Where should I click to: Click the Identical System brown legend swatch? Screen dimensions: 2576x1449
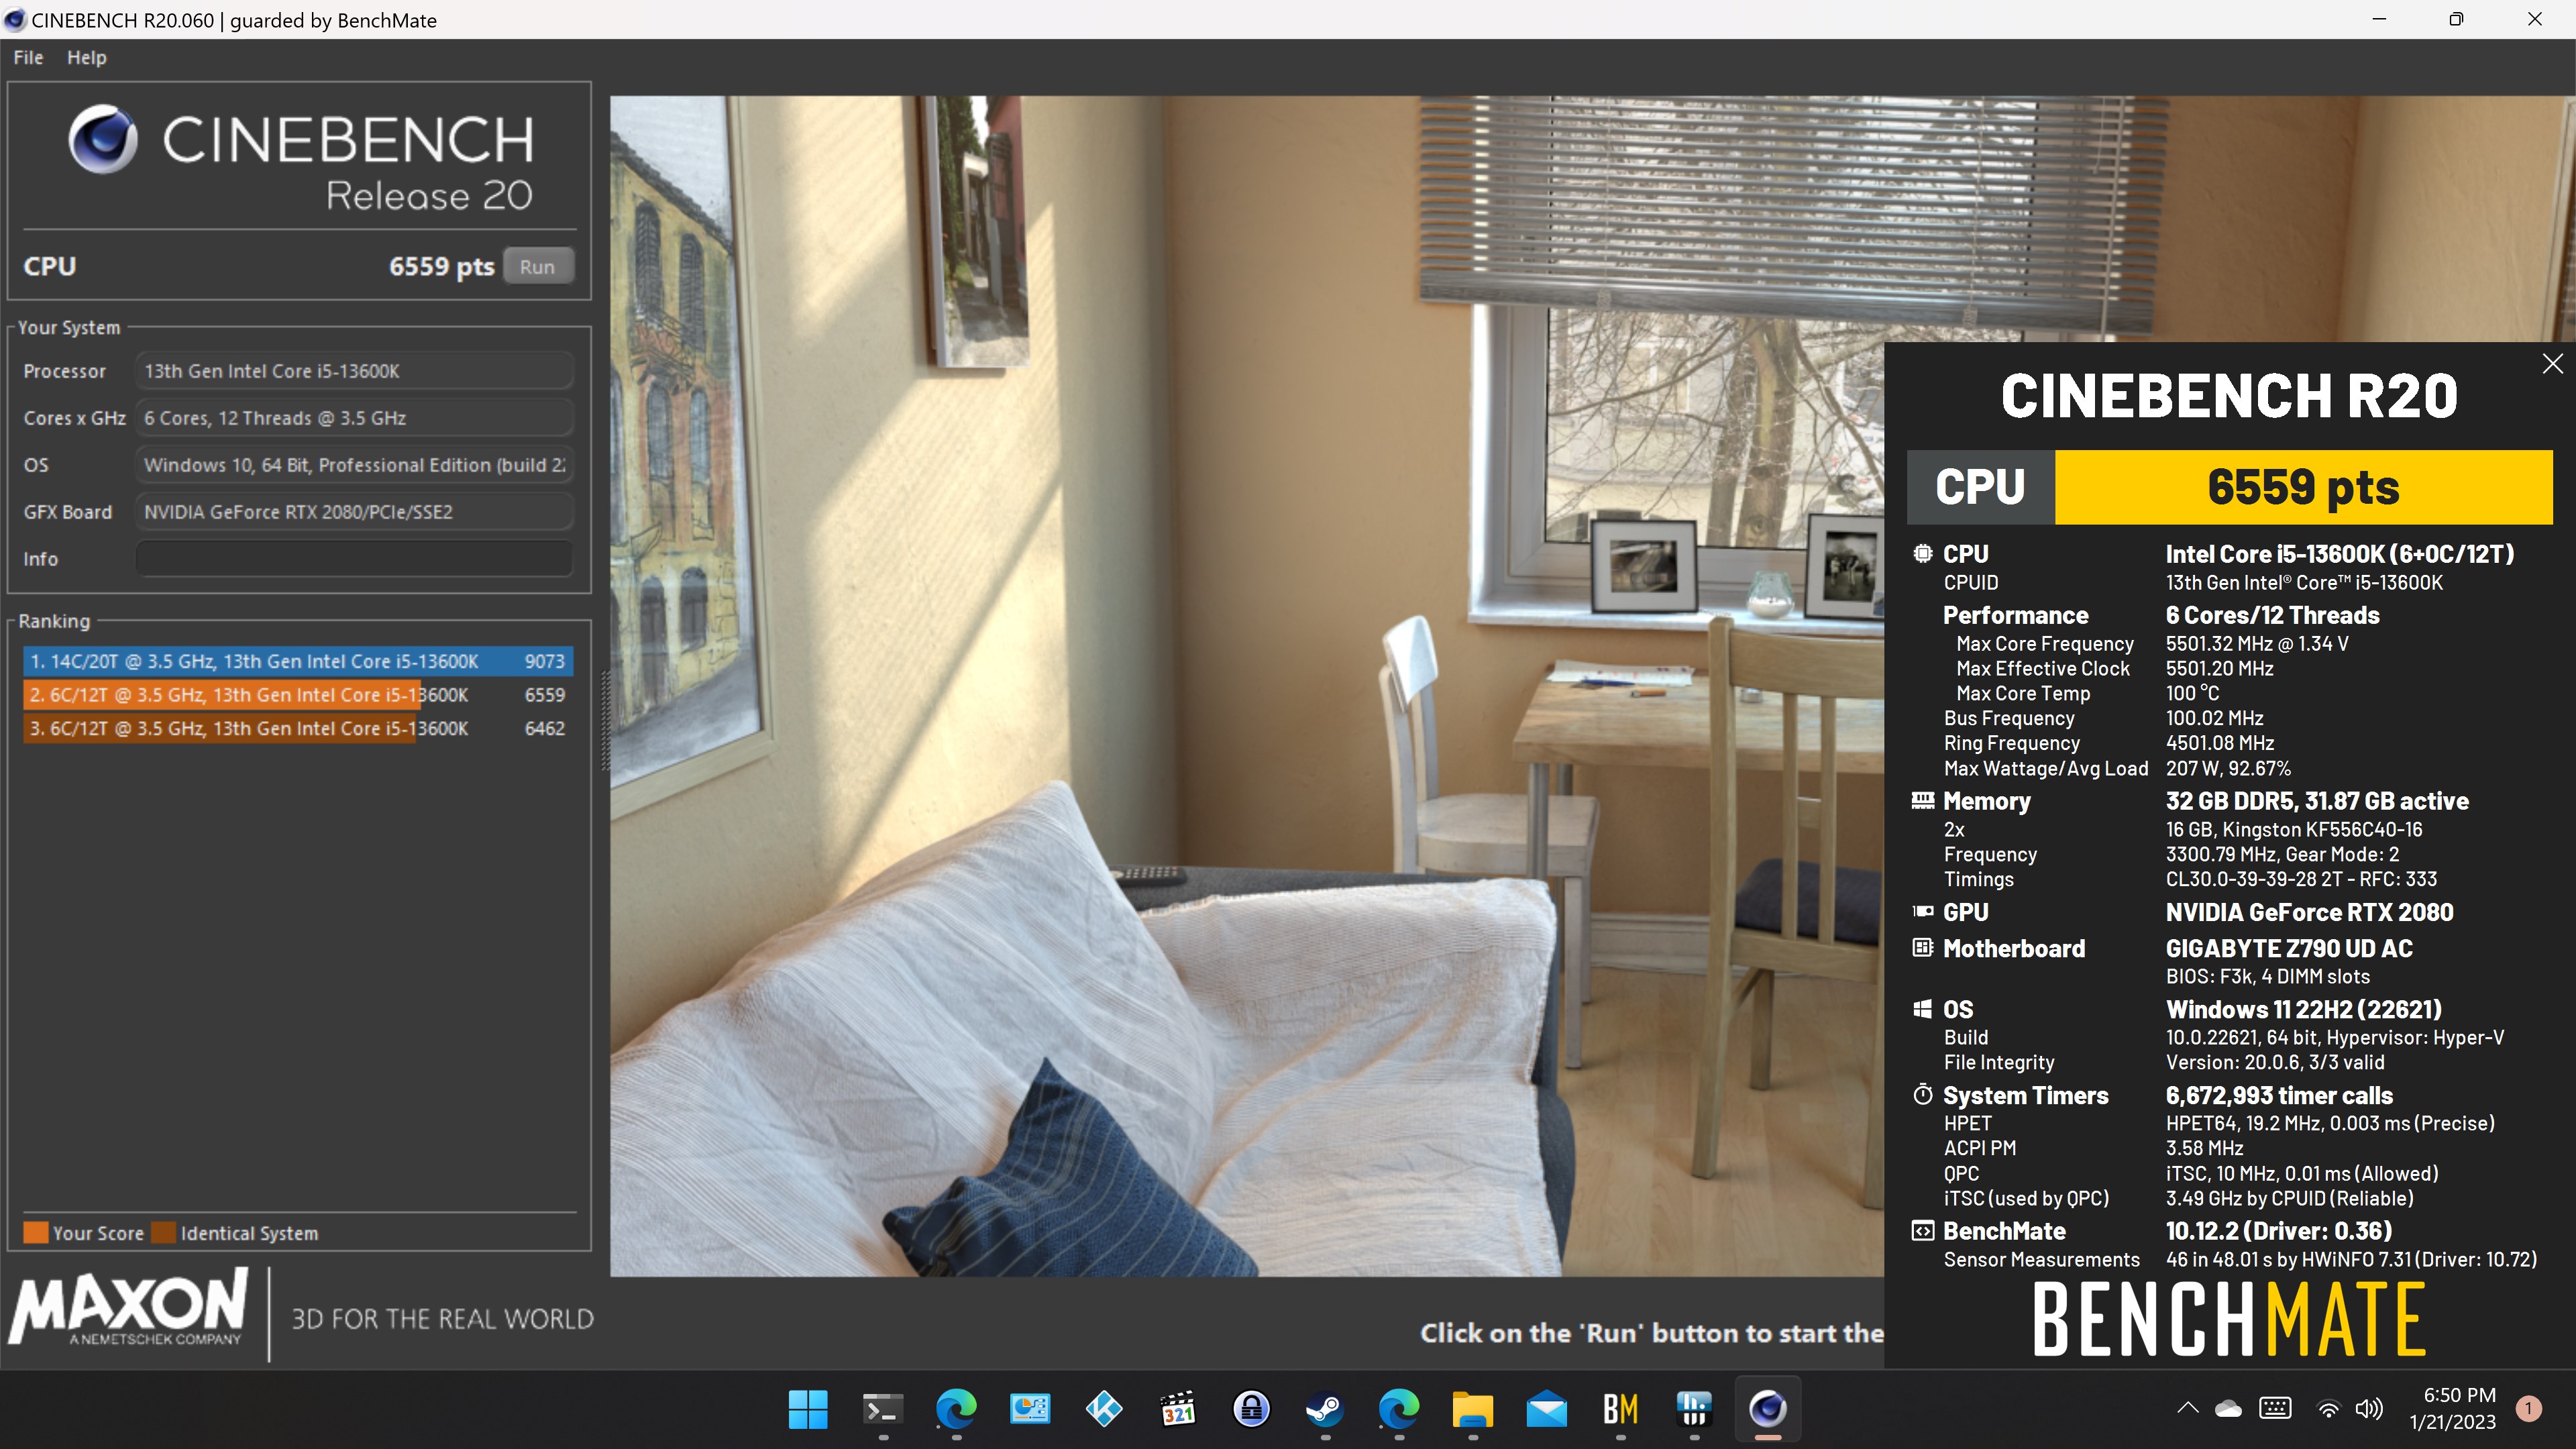tap(163, 1232)
